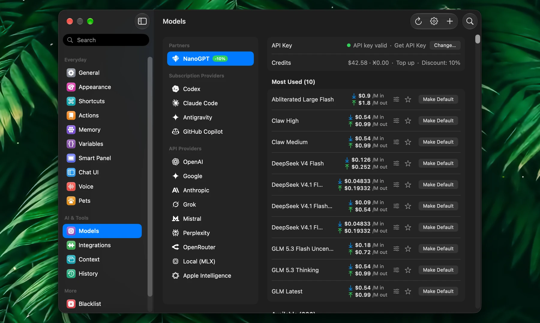This screenshot has height=323, width=540.
Task: Select the NanoGPT partner provider
Action: 210,58
